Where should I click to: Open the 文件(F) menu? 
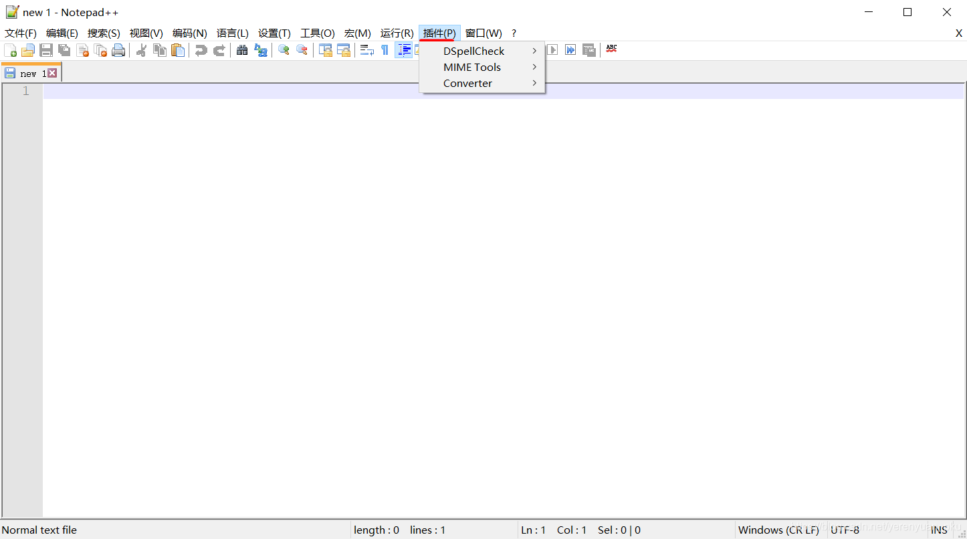[x=21, y=33]
